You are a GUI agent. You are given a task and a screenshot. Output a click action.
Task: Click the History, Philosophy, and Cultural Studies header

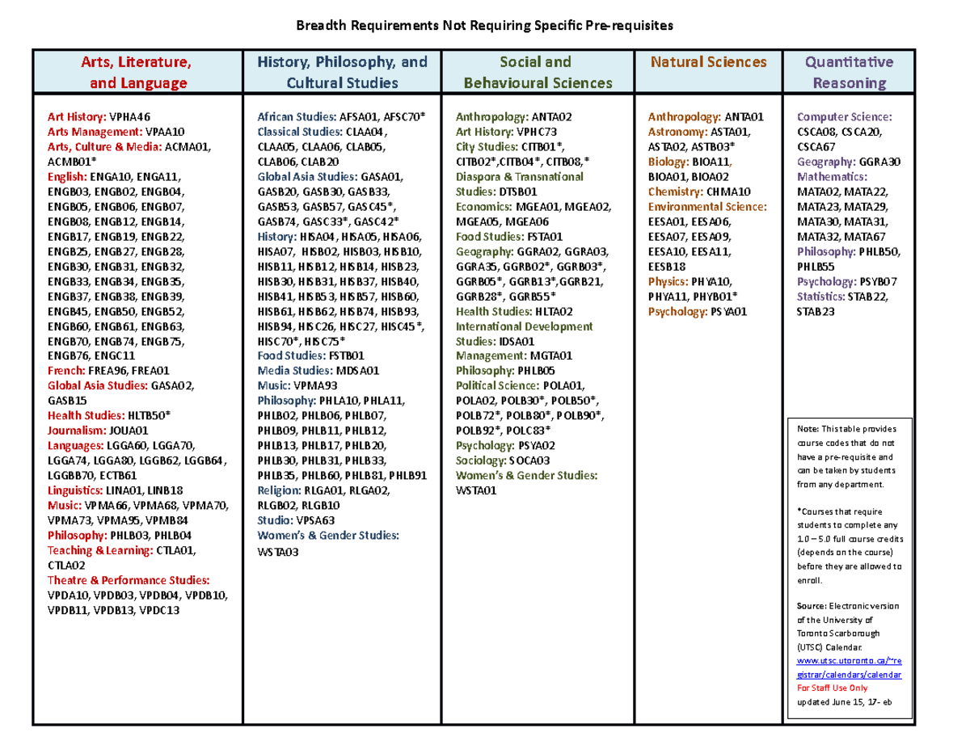(342, 72)
